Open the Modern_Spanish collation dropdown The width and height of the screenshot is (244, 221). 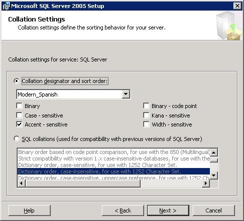pos(126,94)
